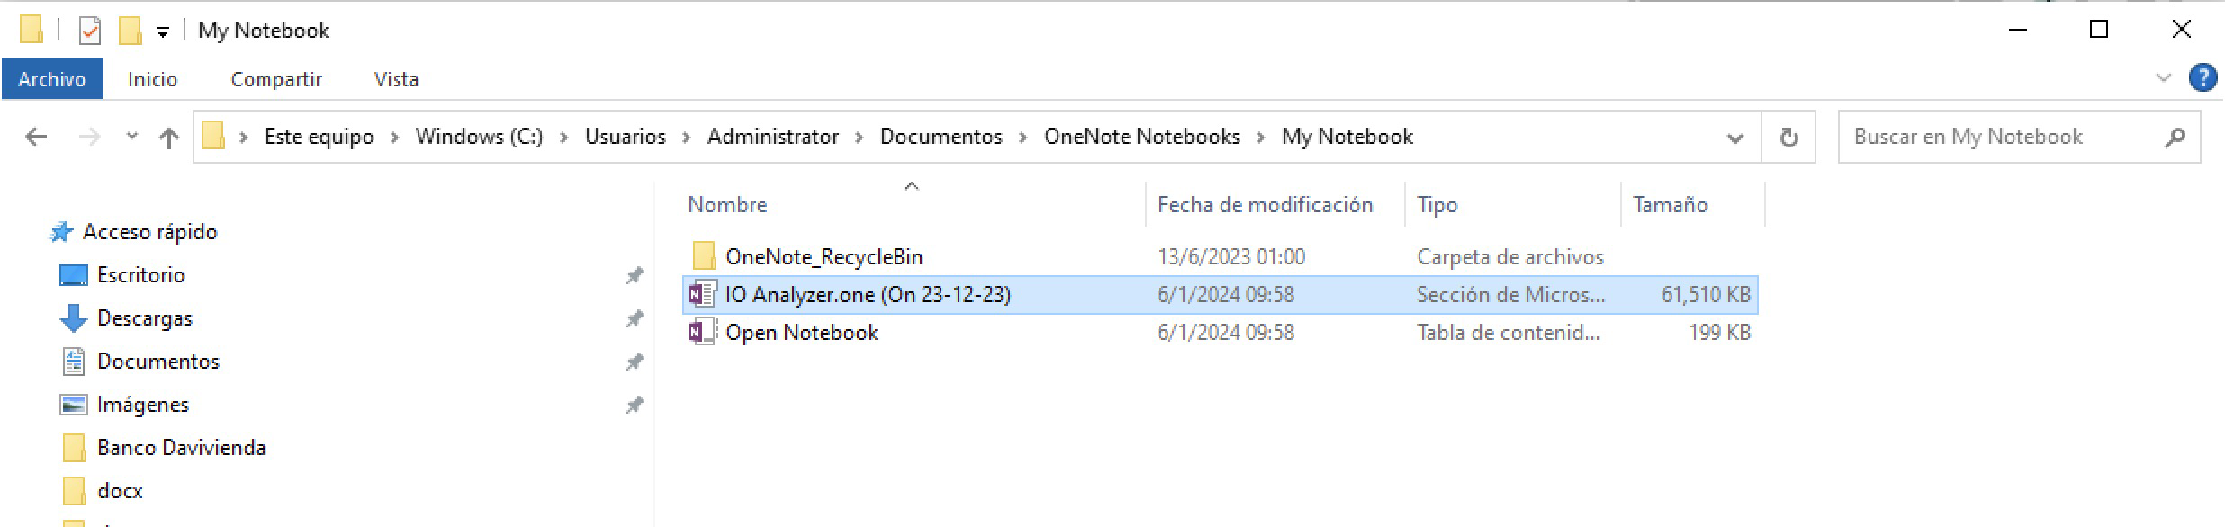Open the Archivo menu tab
Screen dimensions: 2225x527
51,79
